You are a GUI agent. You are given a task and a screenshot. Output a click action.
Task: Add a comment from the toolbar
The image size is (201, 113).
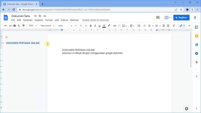click(x=119, y=26)
